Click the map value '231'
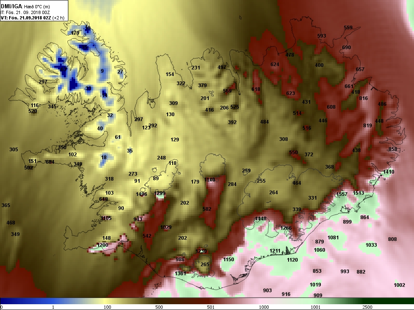414x310 pixels. (196, 68)
